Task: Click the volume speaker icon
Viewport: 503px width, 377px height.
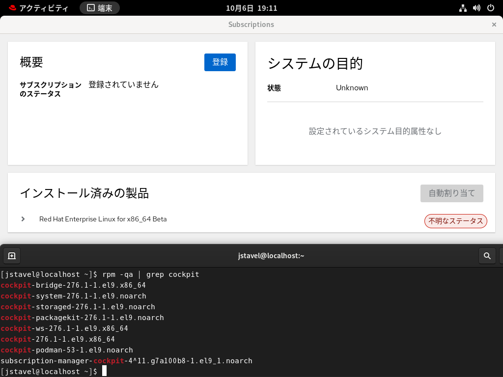Action: pos(476,8)
